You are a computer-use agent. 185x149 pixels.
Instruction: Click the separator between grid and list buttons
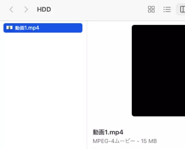158,9
